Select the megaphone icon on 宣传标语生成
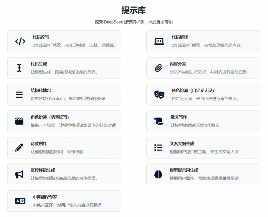This screenshot has height=217, width=268. coord(19,174)
